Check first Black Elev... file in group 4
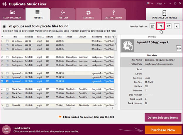Screen dimensions: 183x135 (7, 89)
